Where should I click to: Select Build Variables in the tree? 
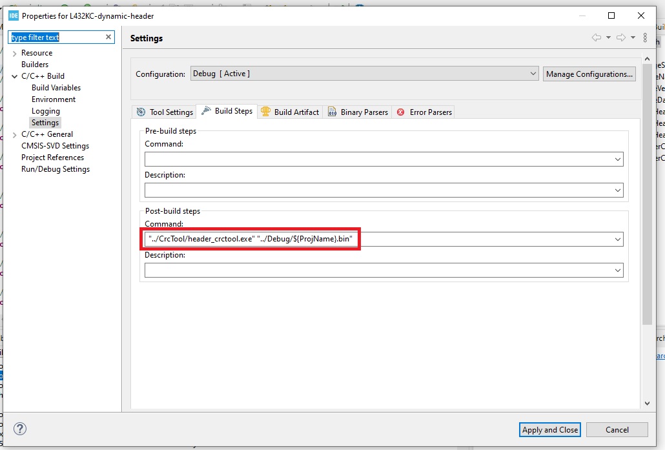point(56,88)
